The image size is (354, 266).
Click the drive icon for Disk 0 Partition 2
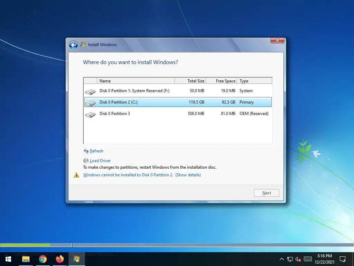coord(90,103)
